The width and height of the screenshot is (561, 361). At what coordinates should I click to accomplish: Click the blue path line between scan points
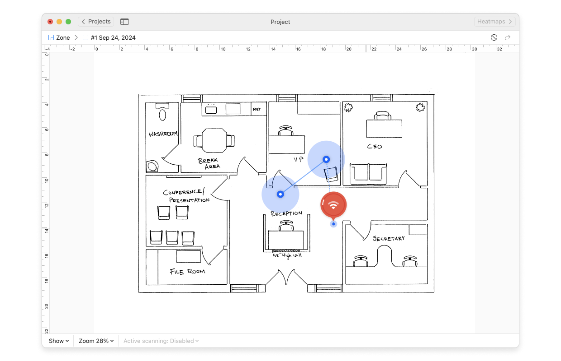(x=303, y=177)
